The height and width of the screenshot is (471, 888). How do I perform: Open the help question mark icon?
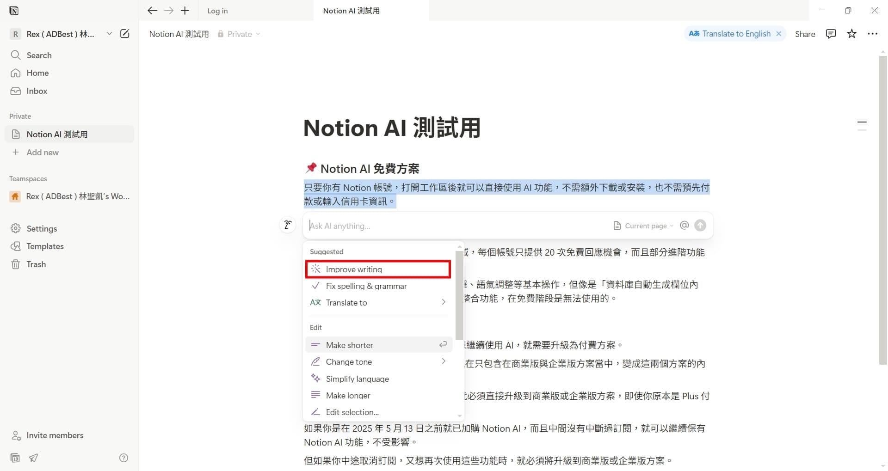point(123,458)
